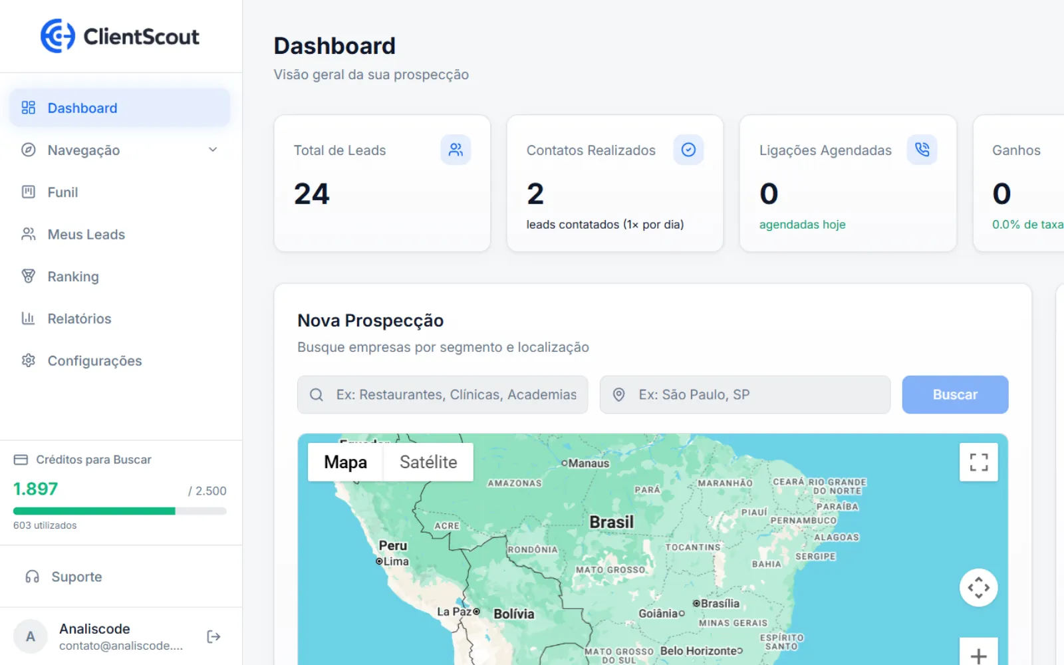Open Meus Leads in sidebar
The image size is (1064, 665).
pyautogui.click(x=120, y=234)
